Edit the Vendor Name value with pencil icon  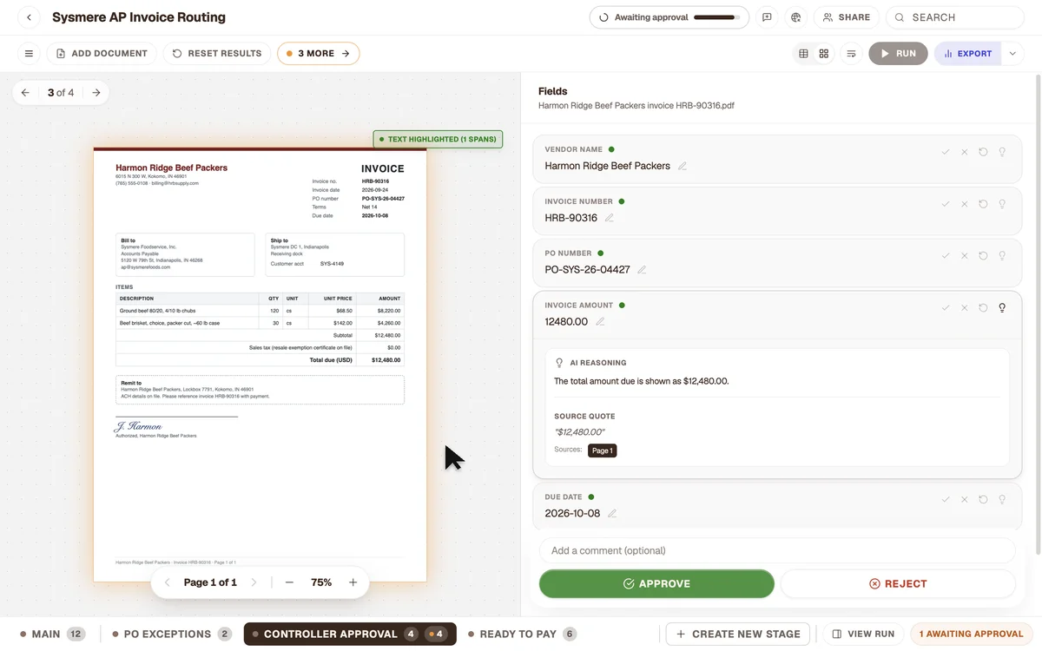(x=683, y=166)
